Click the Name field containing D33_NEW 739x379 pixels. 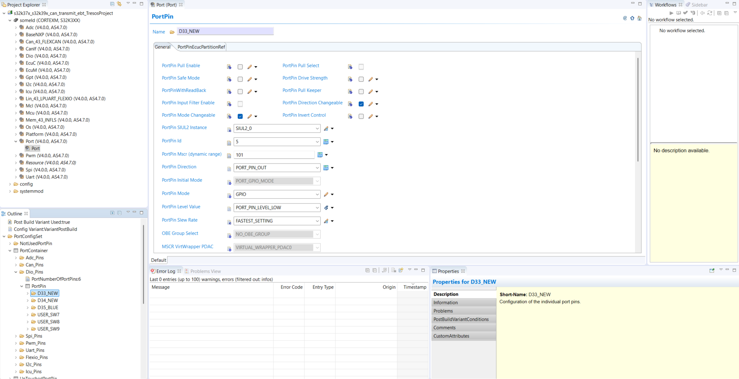225,31
